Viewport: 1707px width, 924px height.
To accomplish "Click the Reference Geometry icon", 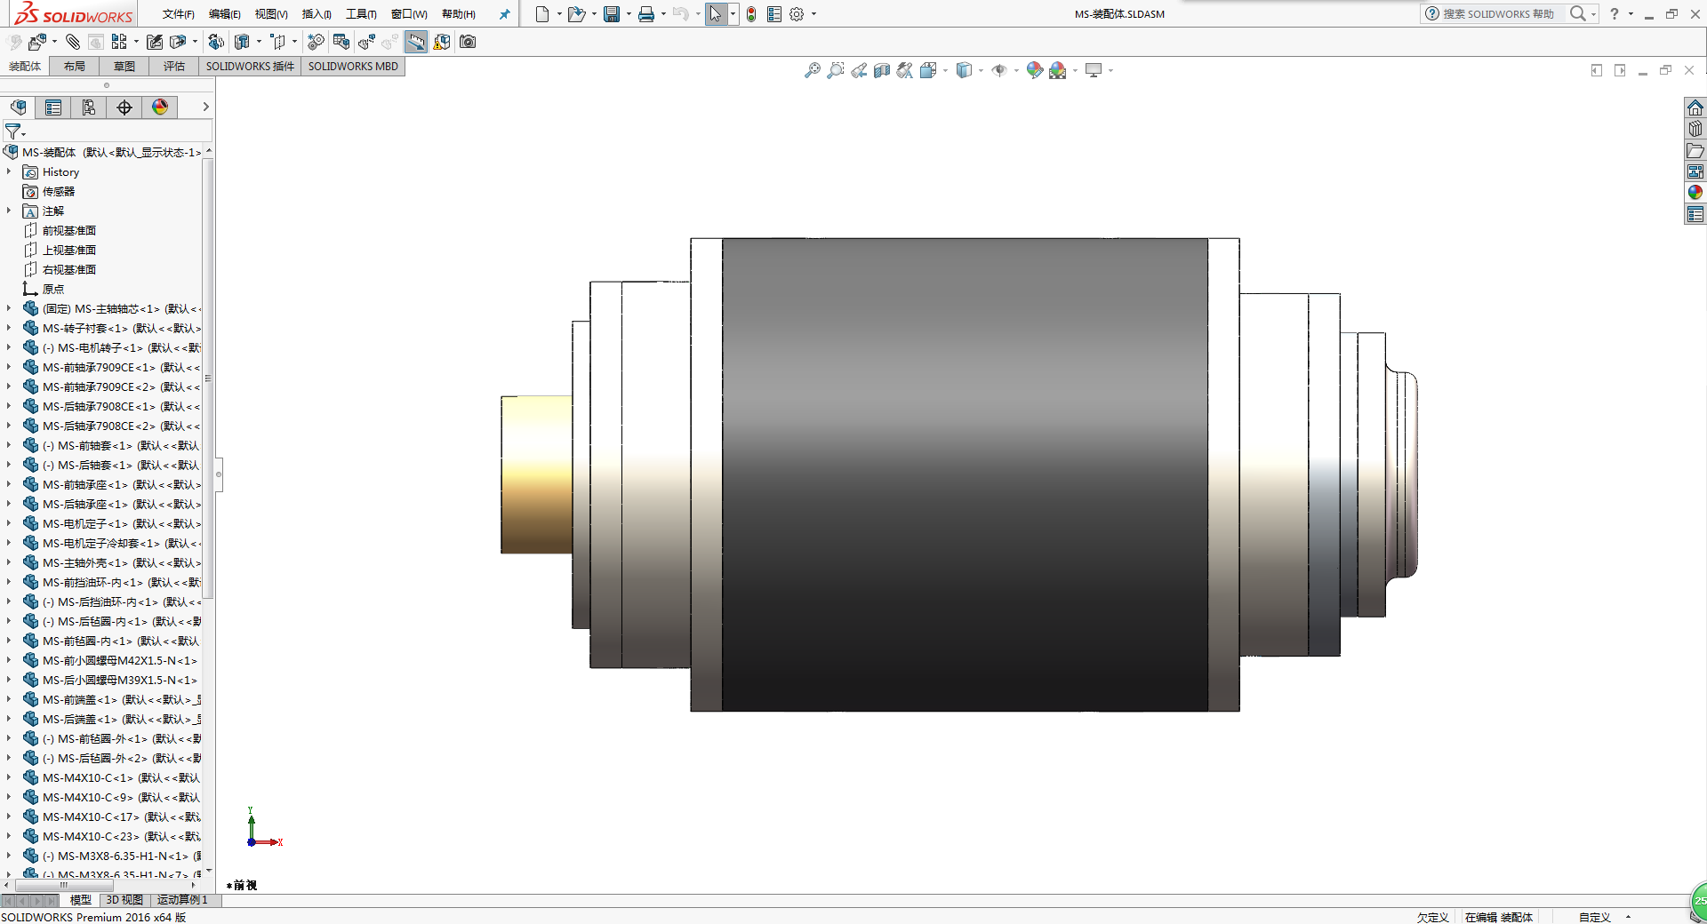I will point(278,42).
